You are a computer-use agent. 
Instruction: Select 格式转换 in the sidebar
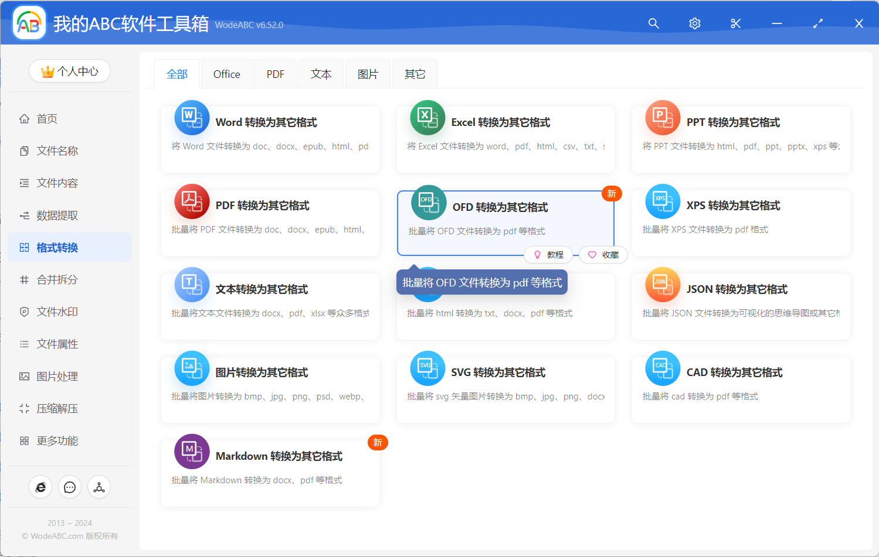click(58, 247)
